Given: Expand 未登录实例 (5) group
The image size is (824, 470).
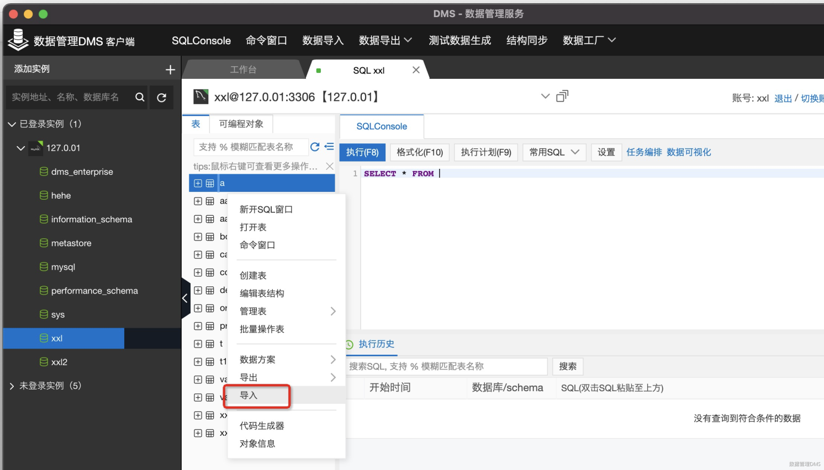Looking at the screenshot, I should 12,386.
